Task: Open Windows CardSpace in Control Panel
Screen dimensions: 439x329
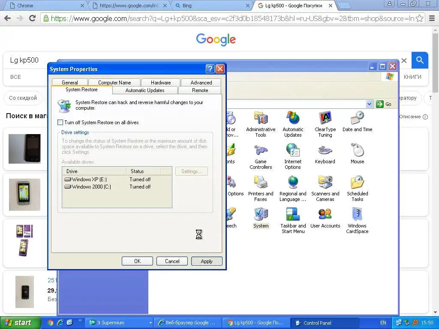Action: [357, 221]
